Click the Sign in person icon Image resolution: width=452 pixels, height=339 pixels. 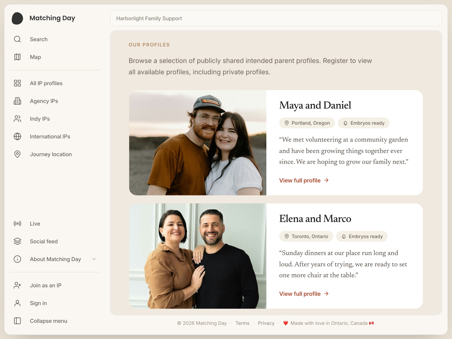click(17, 303)
